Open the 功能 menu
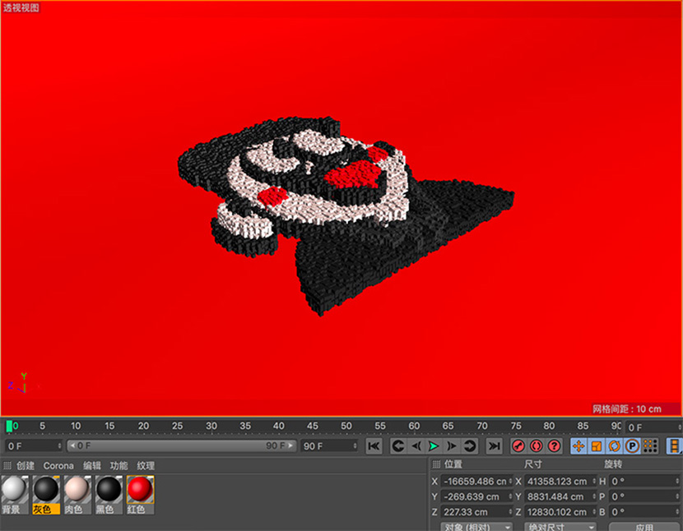Image resolution: width=683 pixels, height=531 pixels. pyautogui.click(x=119, y=466)
